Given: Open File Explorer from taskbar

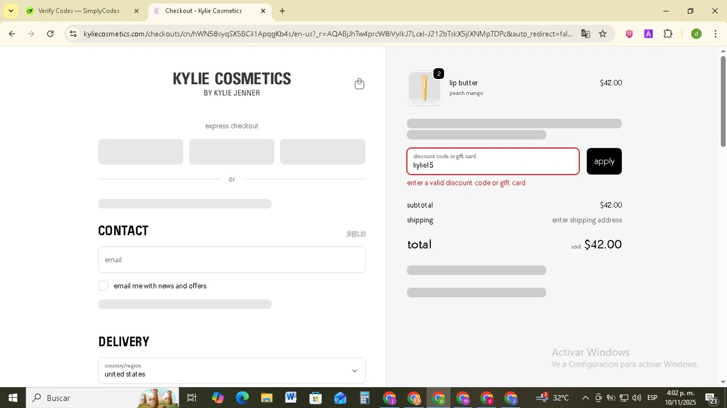Looking at the screenshot, I should tap(267, 398).
